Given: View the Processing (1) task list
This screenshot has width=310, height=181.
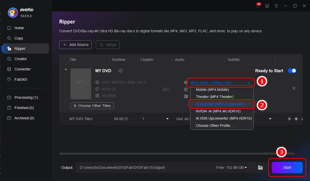Looking at the screenshot, I should click(26, 97).
